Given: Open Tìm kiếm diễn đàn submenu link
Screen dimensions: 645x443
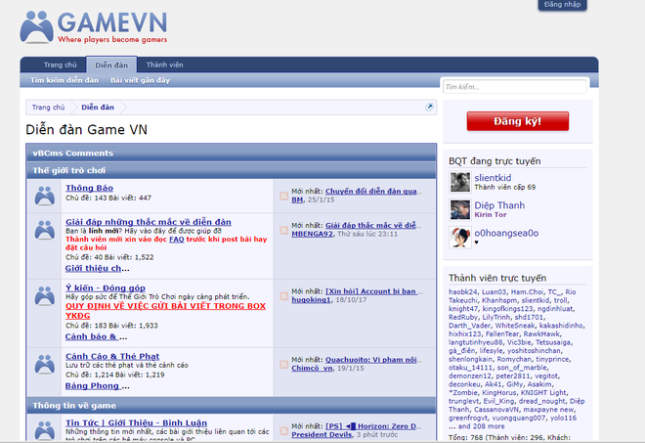Looking at the screenshot, I should 64,80.
